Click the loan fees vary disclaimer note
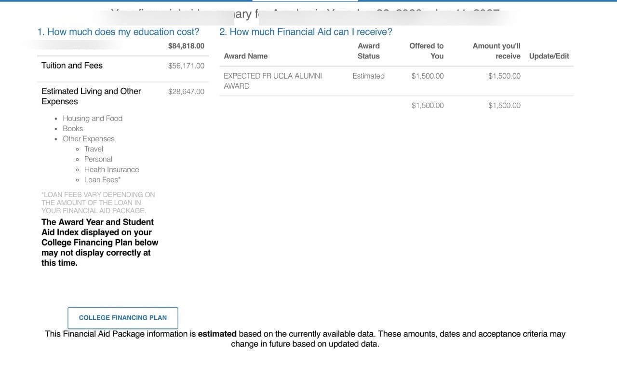The width and height of the screenshot is (617, 367). point(98,203)
